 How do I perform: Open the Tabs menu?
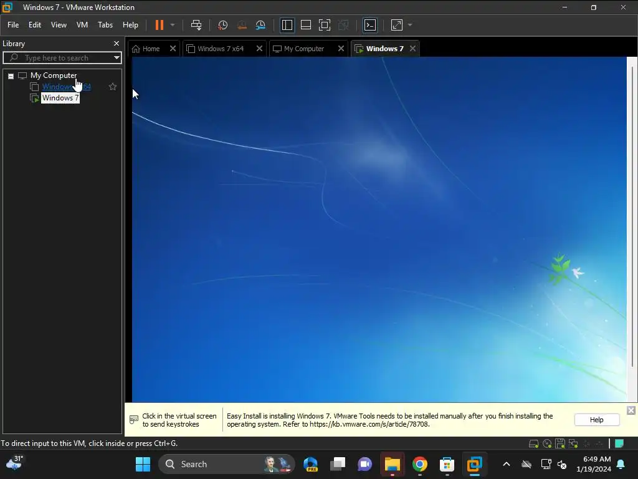[105, 25]
